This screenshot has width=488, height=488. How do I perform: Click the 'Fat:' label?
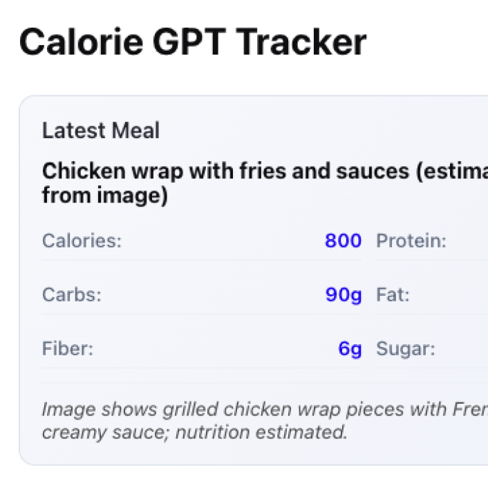[393, 295]
